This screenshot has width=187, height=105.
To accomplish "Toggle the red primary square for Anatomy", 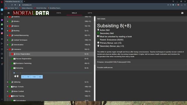I will [x=10, y=17].
